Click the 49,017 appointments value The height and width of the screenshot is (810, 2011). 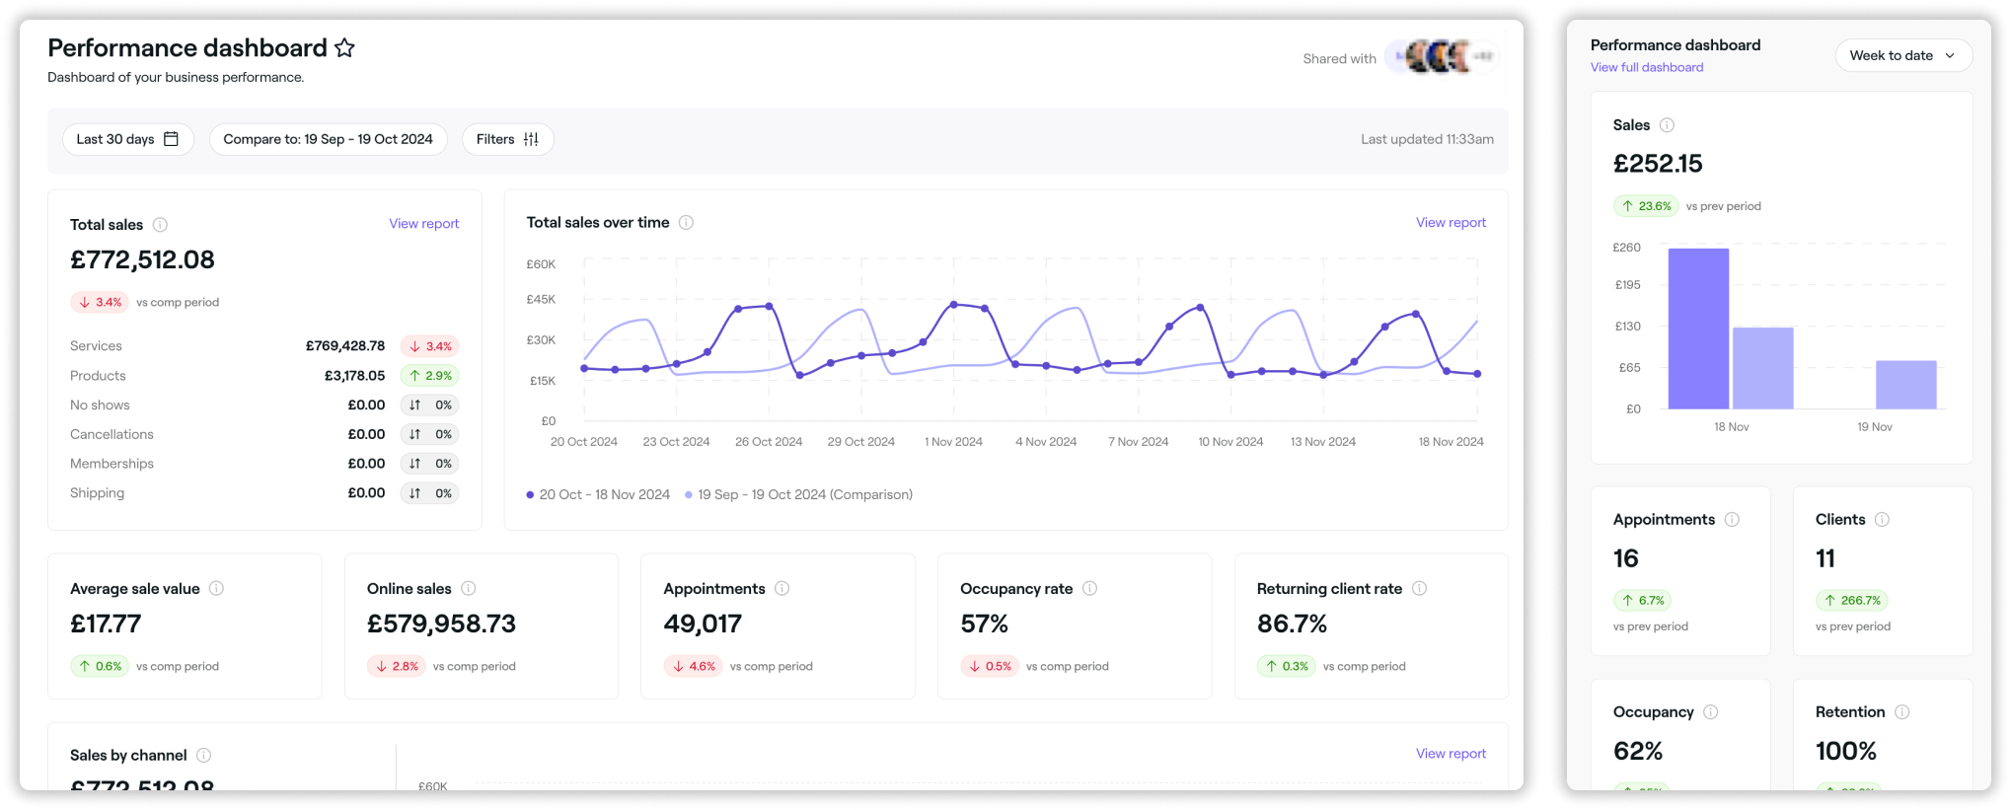[x=703, y=624]
